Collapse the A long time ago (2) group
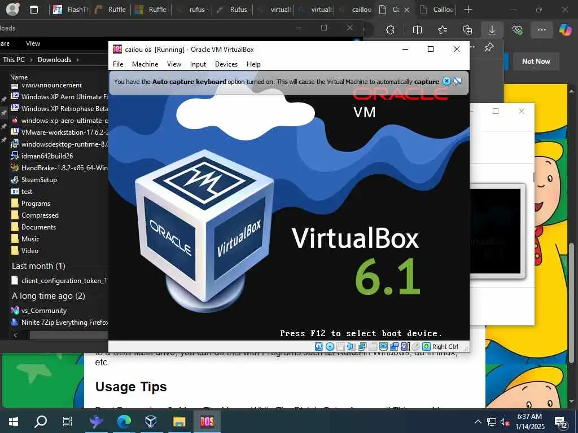The width and height of the screenshot is (578, 433). 49,295
